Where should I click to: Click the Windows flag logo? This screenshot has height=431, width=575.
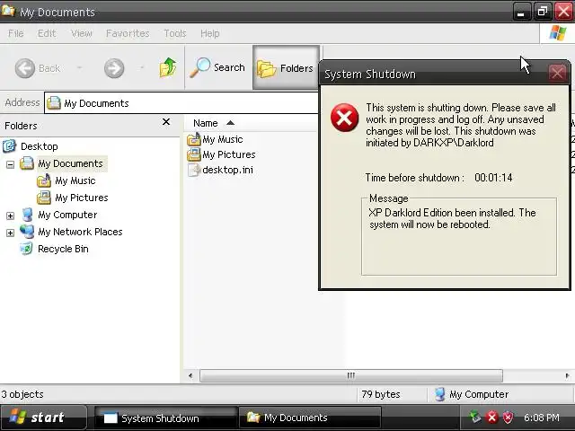point(557,33)
